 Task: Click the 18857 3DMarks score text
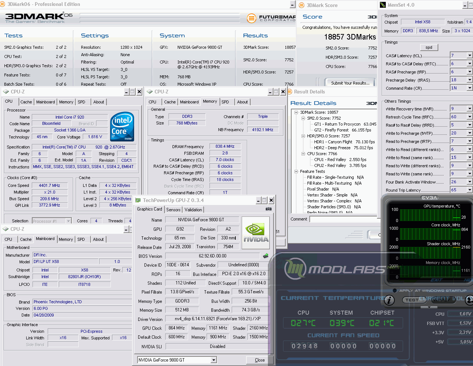[x=350, y=37]
